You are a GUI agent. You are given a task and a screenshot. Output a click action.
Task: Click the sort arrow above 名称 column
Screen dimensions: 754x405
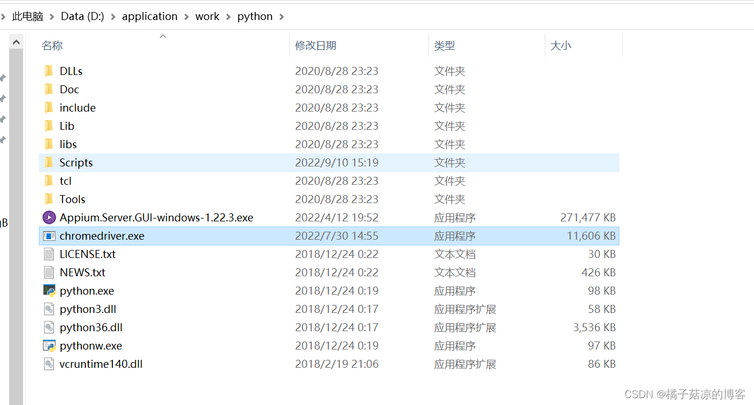[163, 35]
